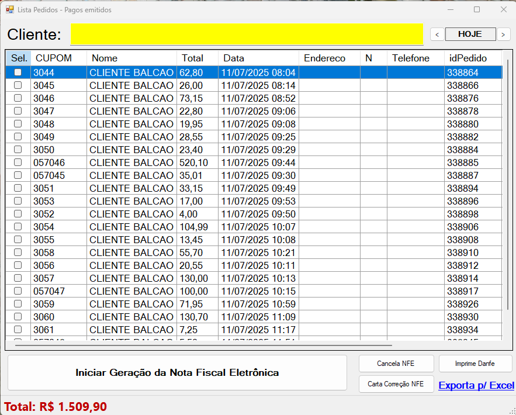
Task: Click the HOJE button
Action: pyautogui.click(x=470, y=34)
